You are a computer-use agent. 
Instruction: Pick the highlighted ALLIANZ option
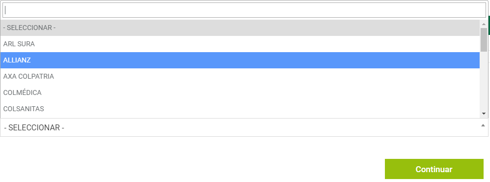(x=240, y=60)
